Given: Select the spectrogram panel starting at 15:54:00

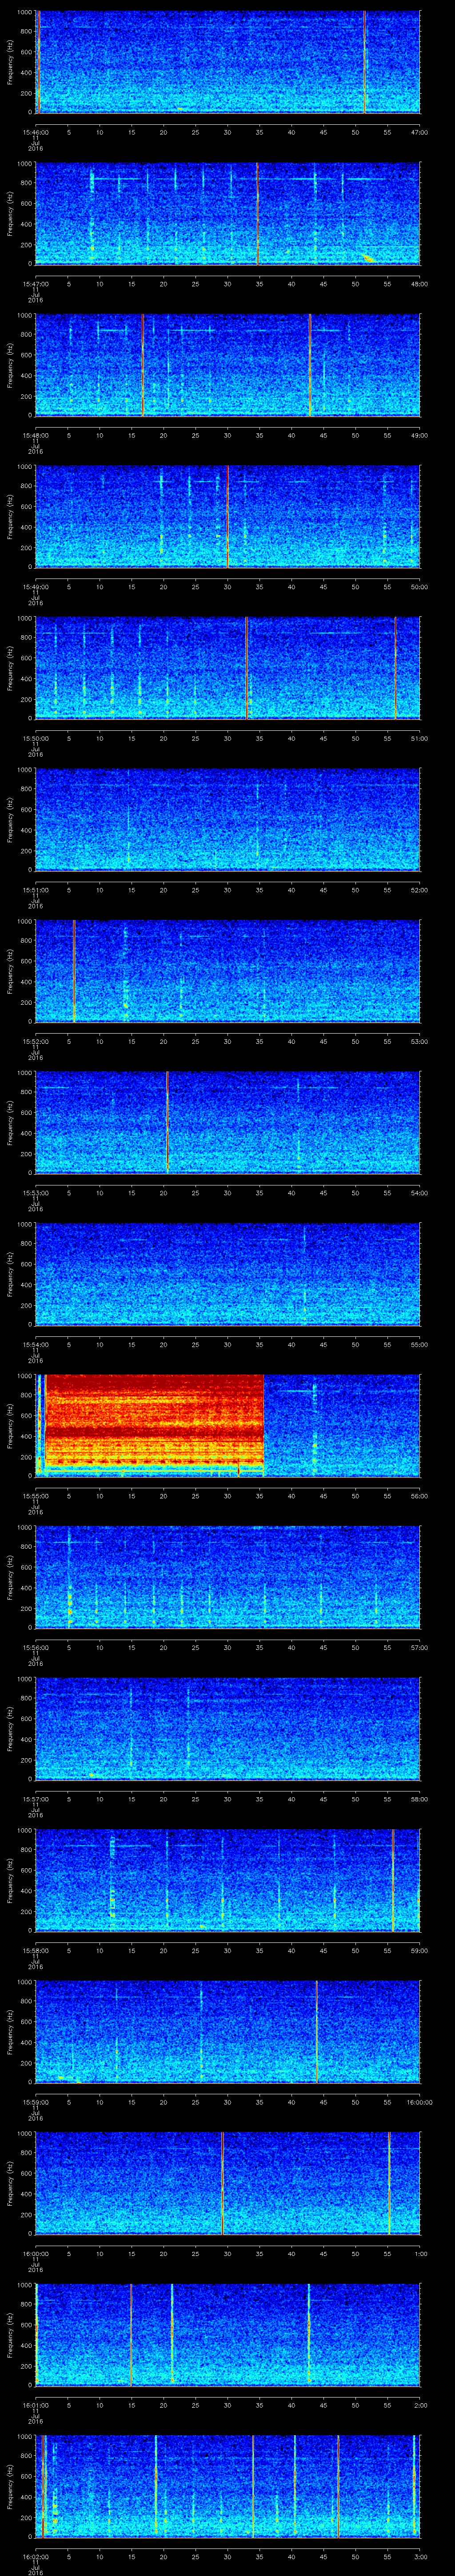Looking at the screenshot, I should click(228, 1274).
